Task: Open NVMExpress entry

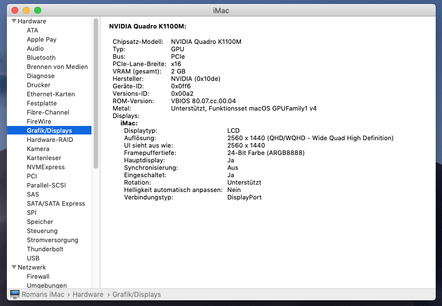Action: (x=46, y=167)
